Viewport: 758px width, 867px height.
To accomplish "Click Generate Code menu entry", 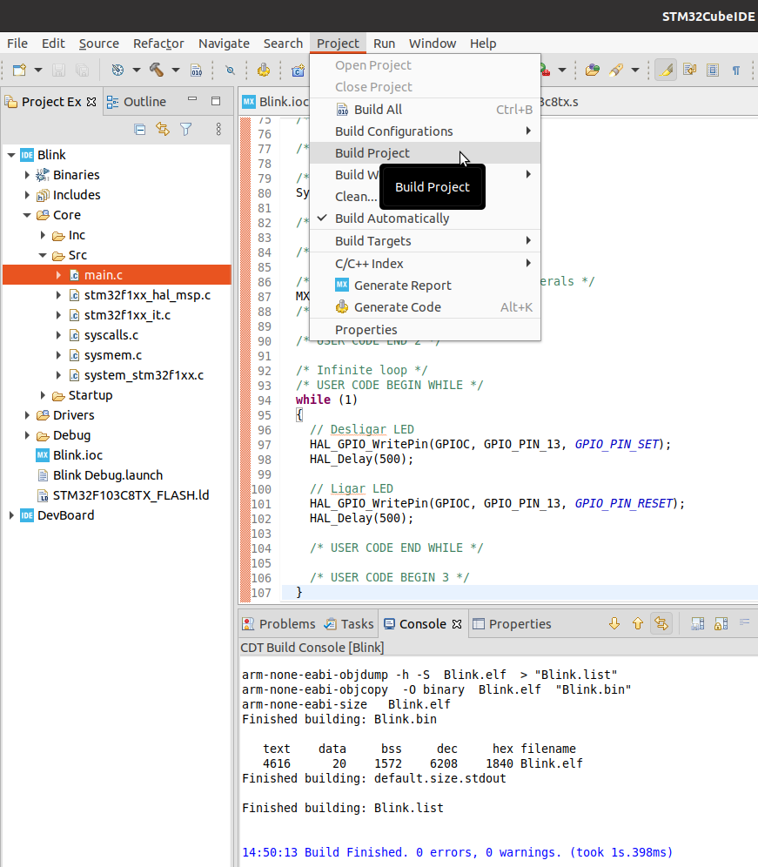I will (x=426, y=307).
